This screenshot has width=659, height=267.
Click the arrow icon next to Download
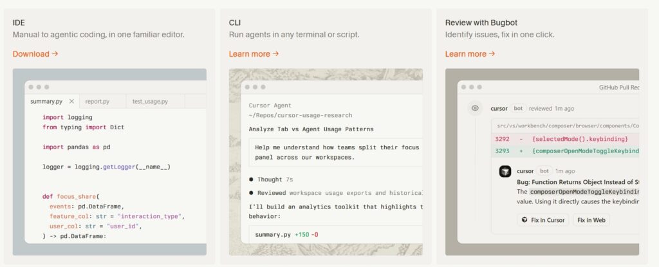pyautogui.click(x=55, y=54)
